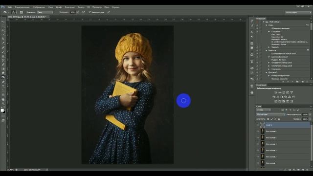Open the Range dropdown in options bar
Image resolution: width=313 pixels, height=176 pixels.
pos(45,12)
